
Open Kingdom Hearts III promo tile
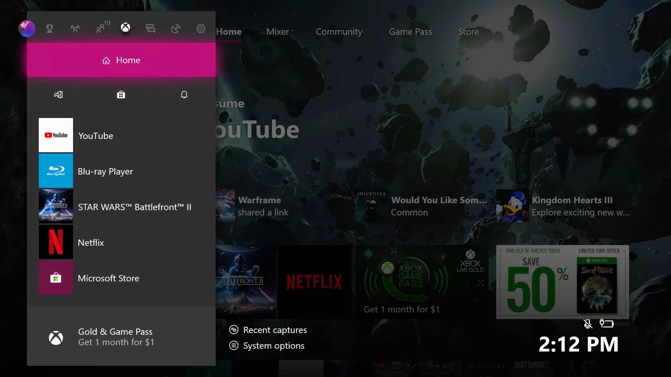coord(563,206)
